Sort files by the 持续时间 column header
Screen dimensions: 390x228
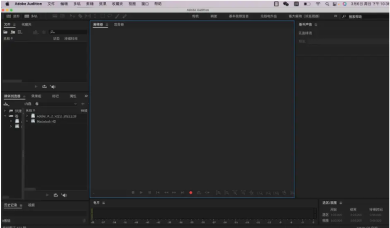pyautogui.click(x=71, y=39)
